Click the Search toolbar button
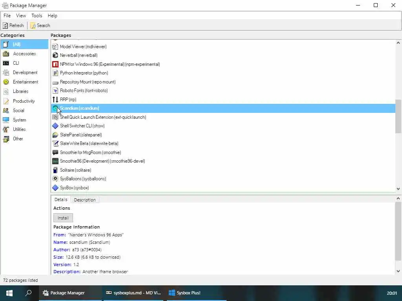402x301 pixels. click(x=40, y=25)
